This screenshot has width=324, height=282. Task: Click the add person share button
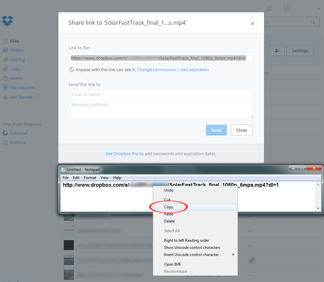tap(277, 51)
